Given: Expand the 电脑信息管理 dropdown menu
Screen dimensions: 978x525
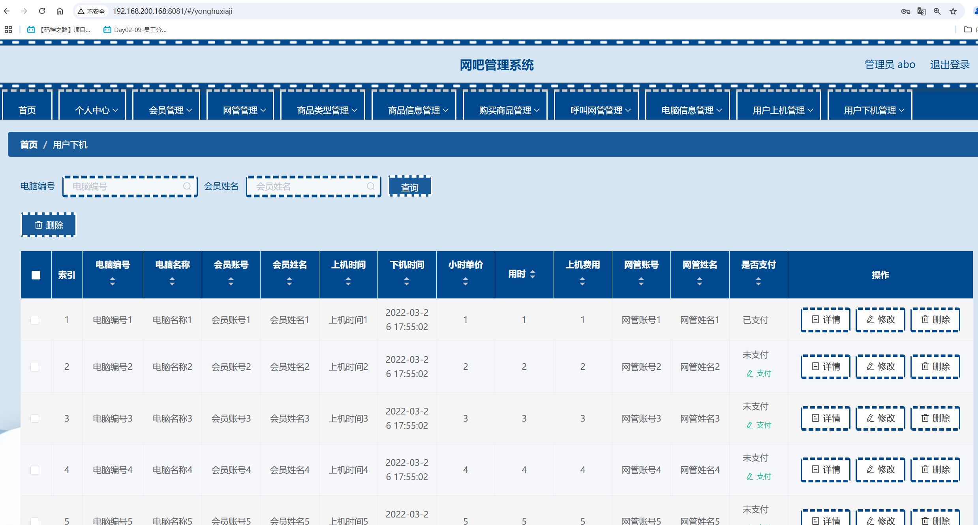Looking at the screenshot, I should click(691, 110).
